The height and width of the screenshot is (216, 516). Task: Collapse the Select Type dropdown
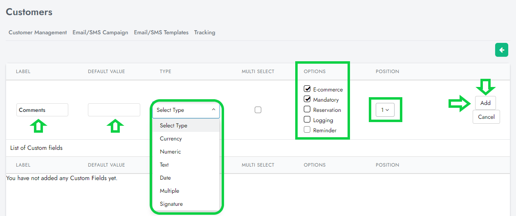(x=186, y=110)
